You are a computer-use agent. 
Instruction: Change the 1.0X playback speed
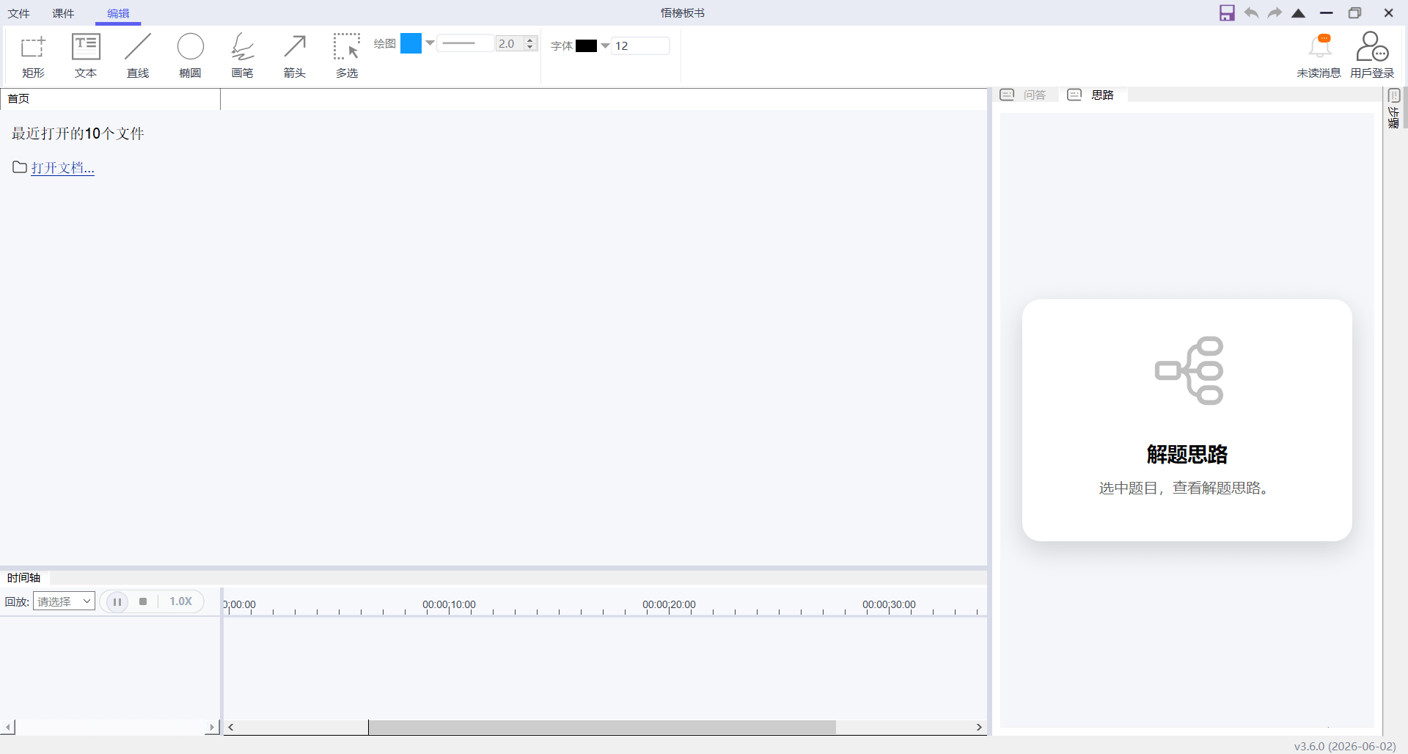tap(180, 601)
